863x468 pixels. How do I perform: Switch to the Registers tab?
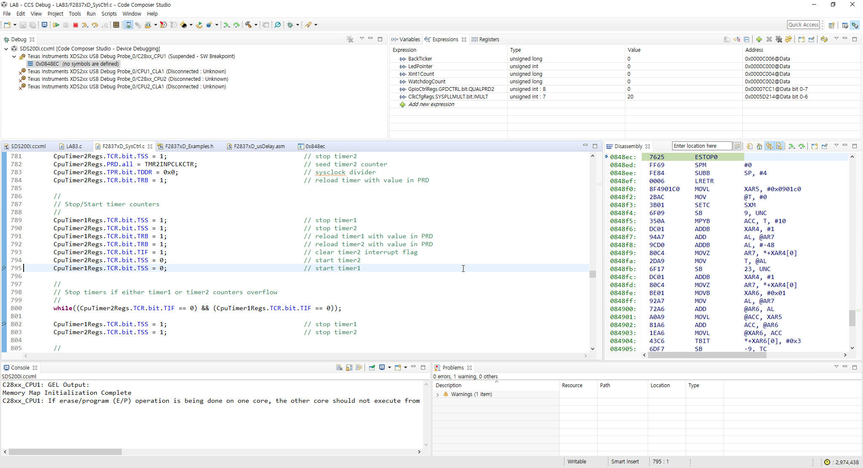[x=488, y=40]
